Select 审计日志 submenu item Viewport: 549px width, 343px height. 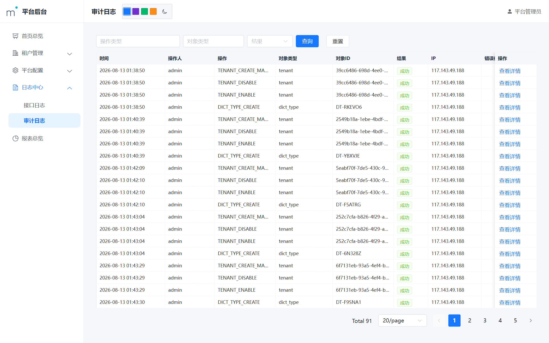click(x=44, y=121)
